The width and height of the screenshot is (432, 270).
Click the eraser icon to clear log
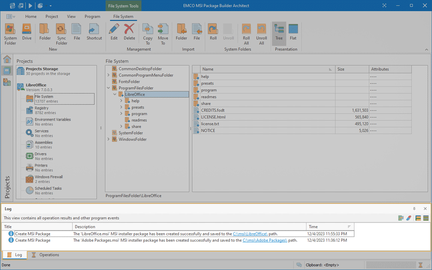(408, 218)
